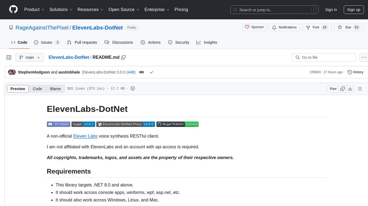Click the Issues count badge 2
Image resolution: width=368 pixels, height=206 pixels.
tap(57, 42)
